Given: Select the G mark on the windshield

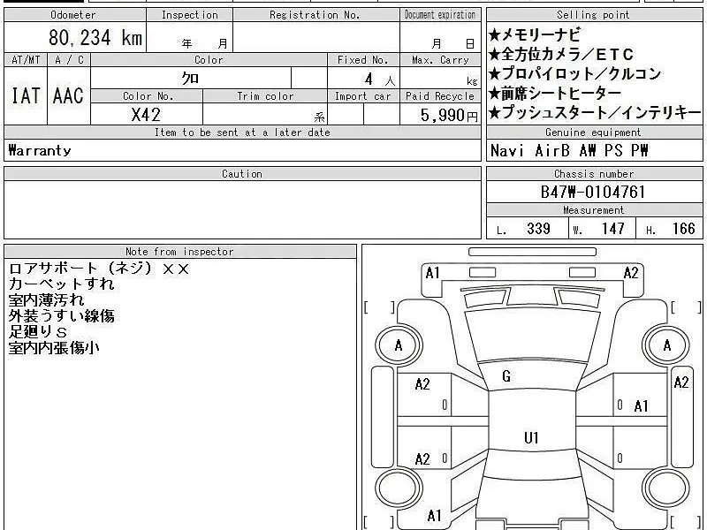Looking at the screenshot, I should point(506,377).
